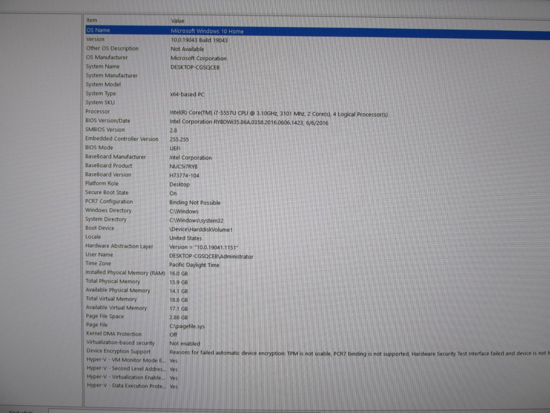Select the PCR7 Configuration item
The image size is (550, 413).
pos(109,202)
